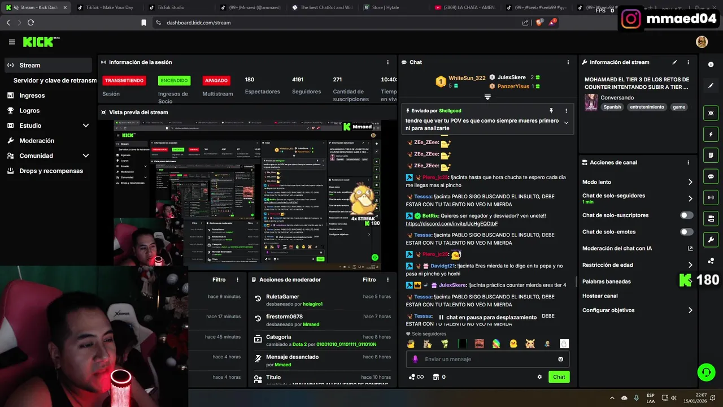The image size is (723, 407).
Task: Click Hostear canal action
Action: pyautogui.click(x=600, y=296)
